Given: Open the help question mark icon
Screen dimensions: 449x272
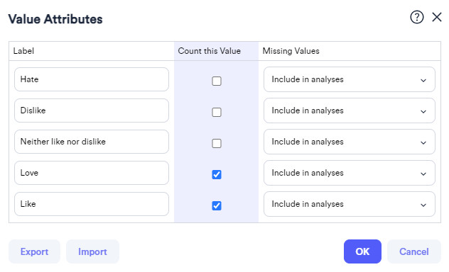Looking at the screenshot, I should pos(416,18).
